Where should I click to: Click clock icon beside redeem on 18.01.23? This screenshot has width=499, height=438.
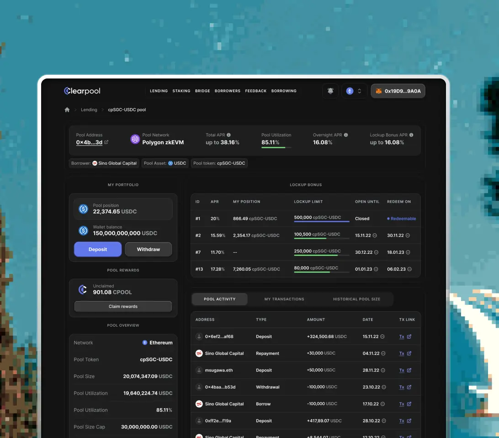coord(408,252)
